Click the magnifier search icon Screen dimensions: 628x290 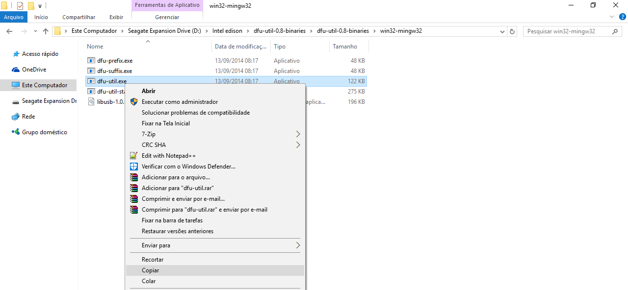(615, 31)
